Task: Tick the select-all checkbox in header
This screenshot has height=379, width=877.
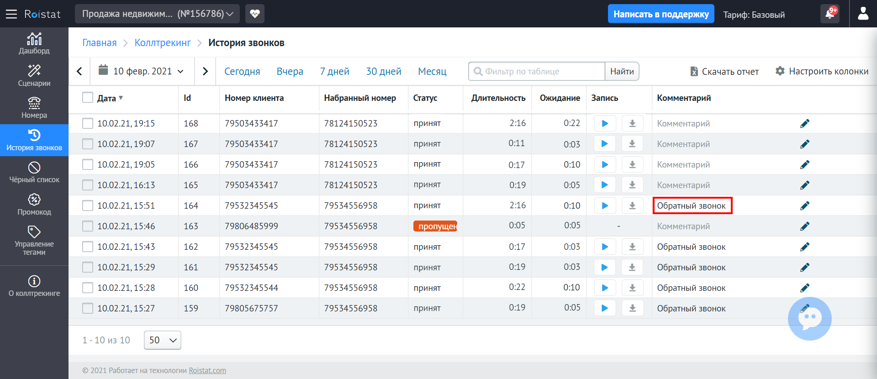Action: [x=88, y=98]
